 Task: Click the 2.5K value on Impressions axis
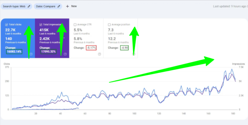click(x=241, y=95)
